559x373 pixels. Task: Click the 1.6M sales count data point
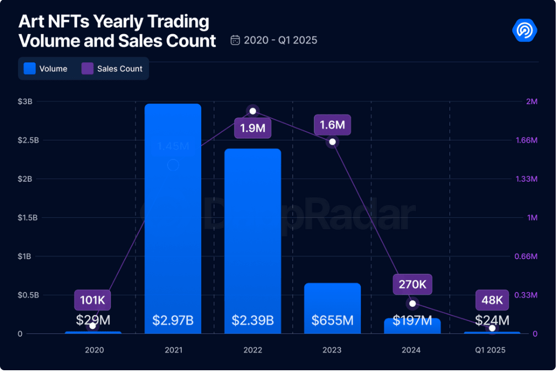(x=332, y=142)
